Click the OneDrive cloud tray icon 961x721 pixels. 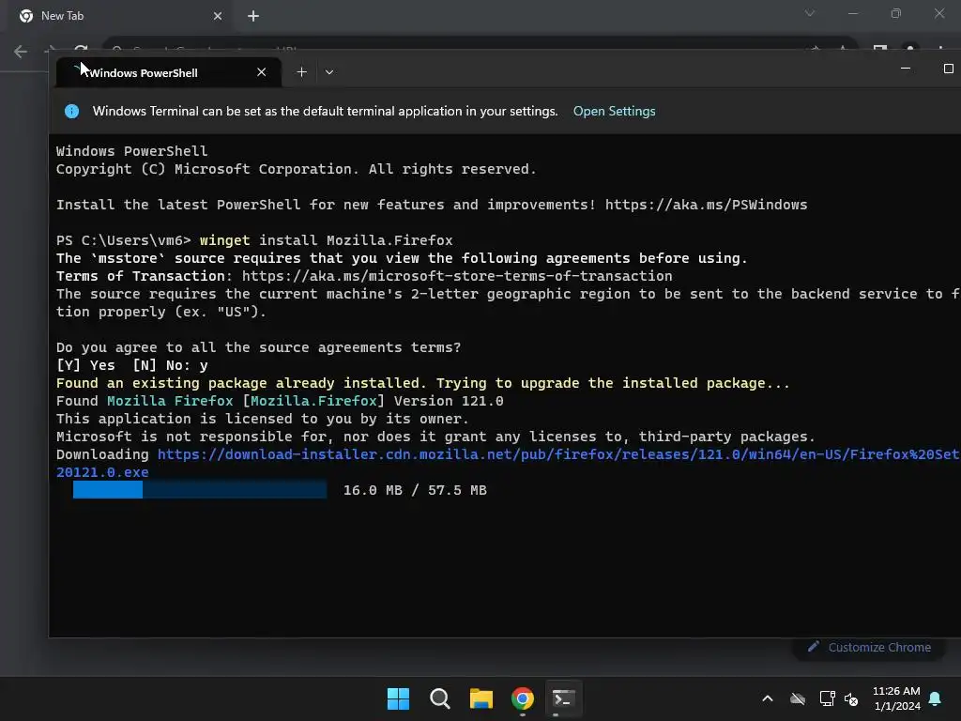(798, 698)
